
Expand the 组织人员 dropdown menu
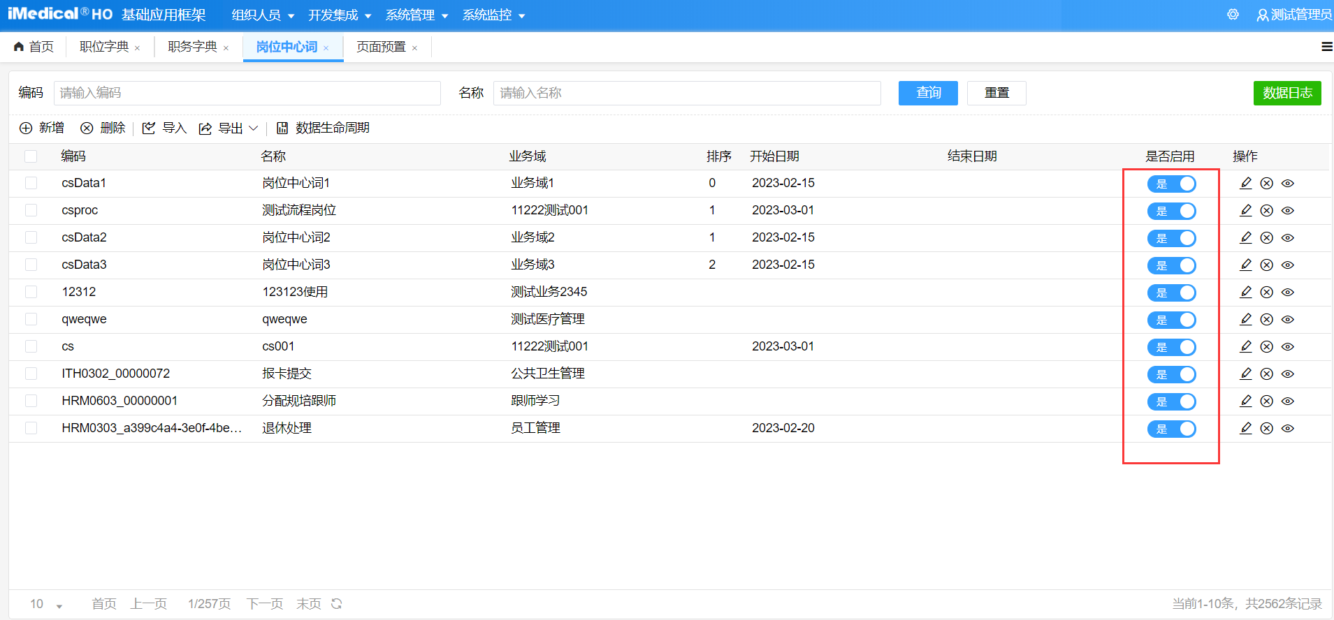coord(263,15)
